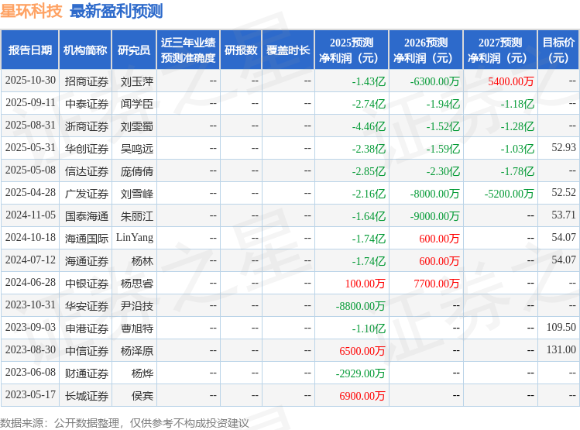Click institution 长城证券
This screenshot has width=580, height=430.
coord(87,396)
